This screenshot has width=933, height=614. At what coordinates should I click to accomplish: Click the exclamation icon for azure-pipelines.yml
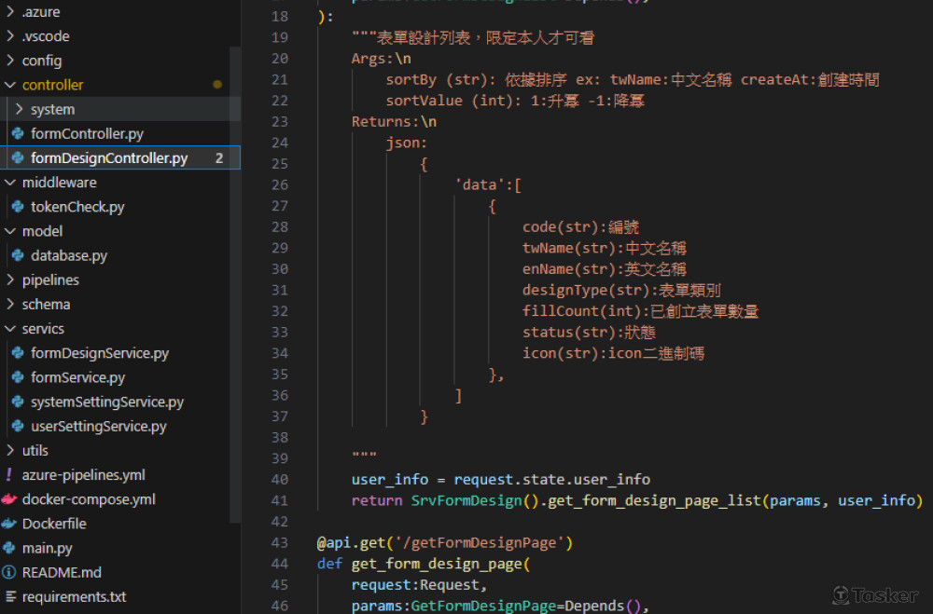tap(9, 475)
